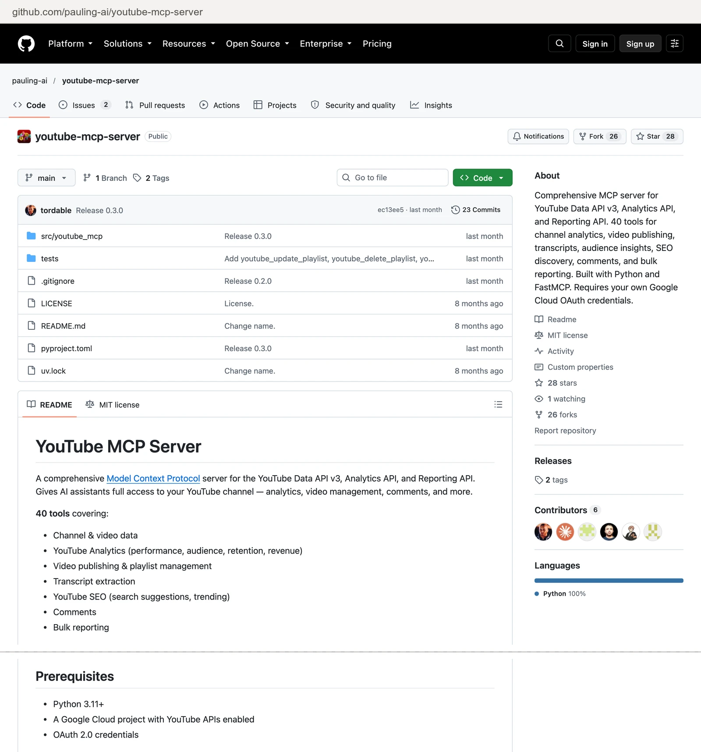Open the uv.lock file

[53, 371]
